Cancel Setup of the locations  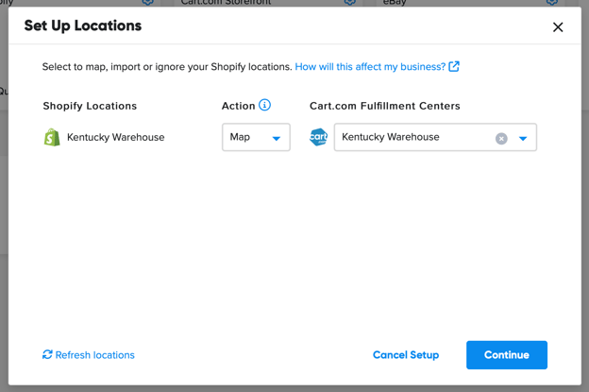point(406,355)
